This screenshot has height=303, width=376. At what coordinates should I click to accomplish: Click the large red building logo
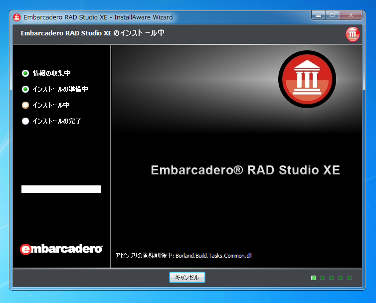pyautogui.click(x=307, y=79)
